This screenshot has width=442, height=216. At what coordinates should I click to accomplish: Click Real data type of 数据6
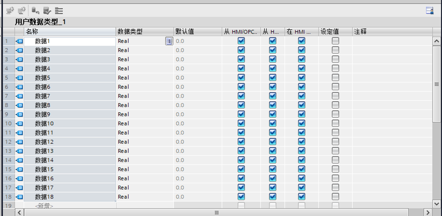tap(123, 87)
